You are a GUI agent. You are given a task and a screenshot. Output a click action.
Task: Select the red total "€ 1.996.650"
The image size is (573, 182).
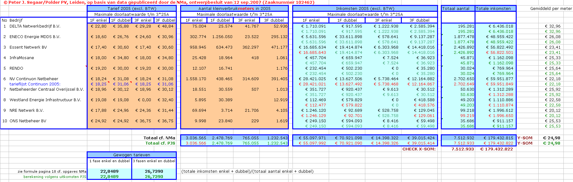coord(501,116)
